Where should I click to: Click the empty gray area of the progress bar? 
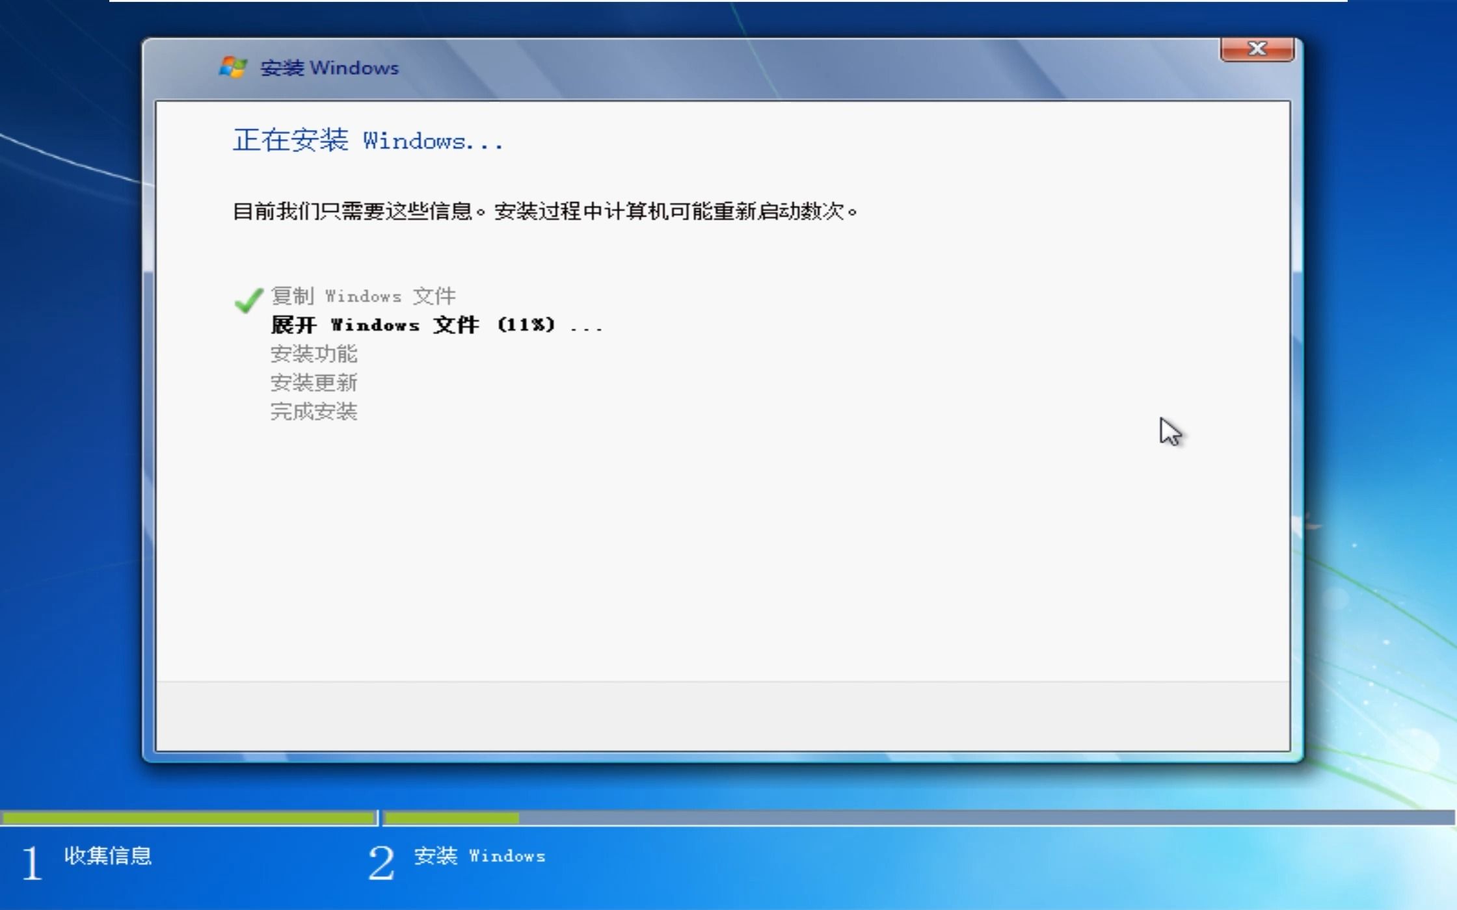[976, 818]
